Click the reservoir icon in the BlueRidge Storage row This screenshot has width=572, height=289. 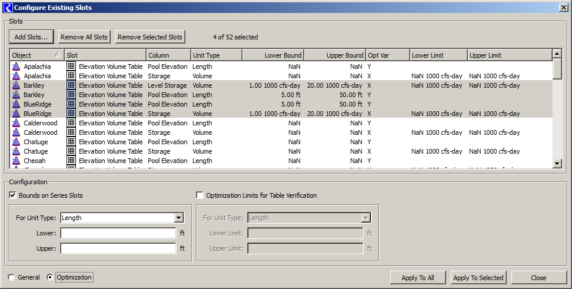coord(16,114)
